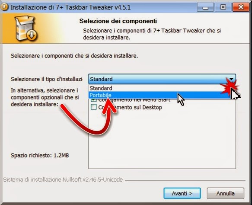The height and width of the screenshot is (205, 252).
Task: Click the Avanti > button
Action: point(182,193)
